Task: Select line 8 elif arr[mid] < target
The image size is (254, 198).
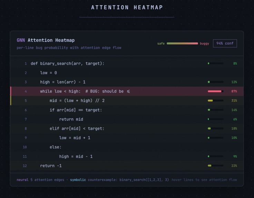Action: click(x=127, y=129)
